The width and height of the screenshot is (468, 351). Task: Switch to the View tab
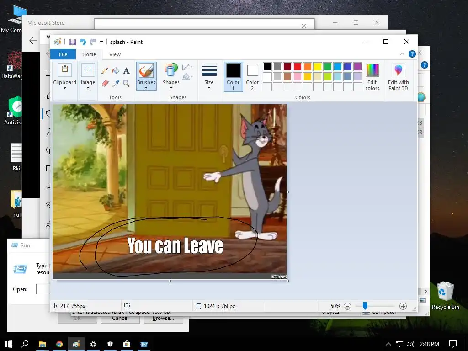[115, 54]
